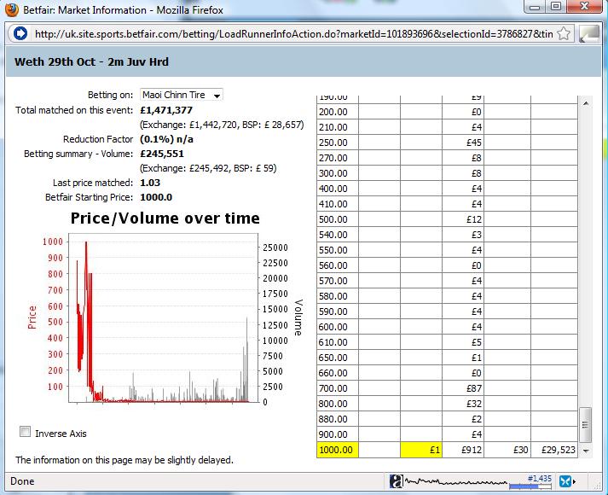Click the 610.00 price row

(447, 342)
